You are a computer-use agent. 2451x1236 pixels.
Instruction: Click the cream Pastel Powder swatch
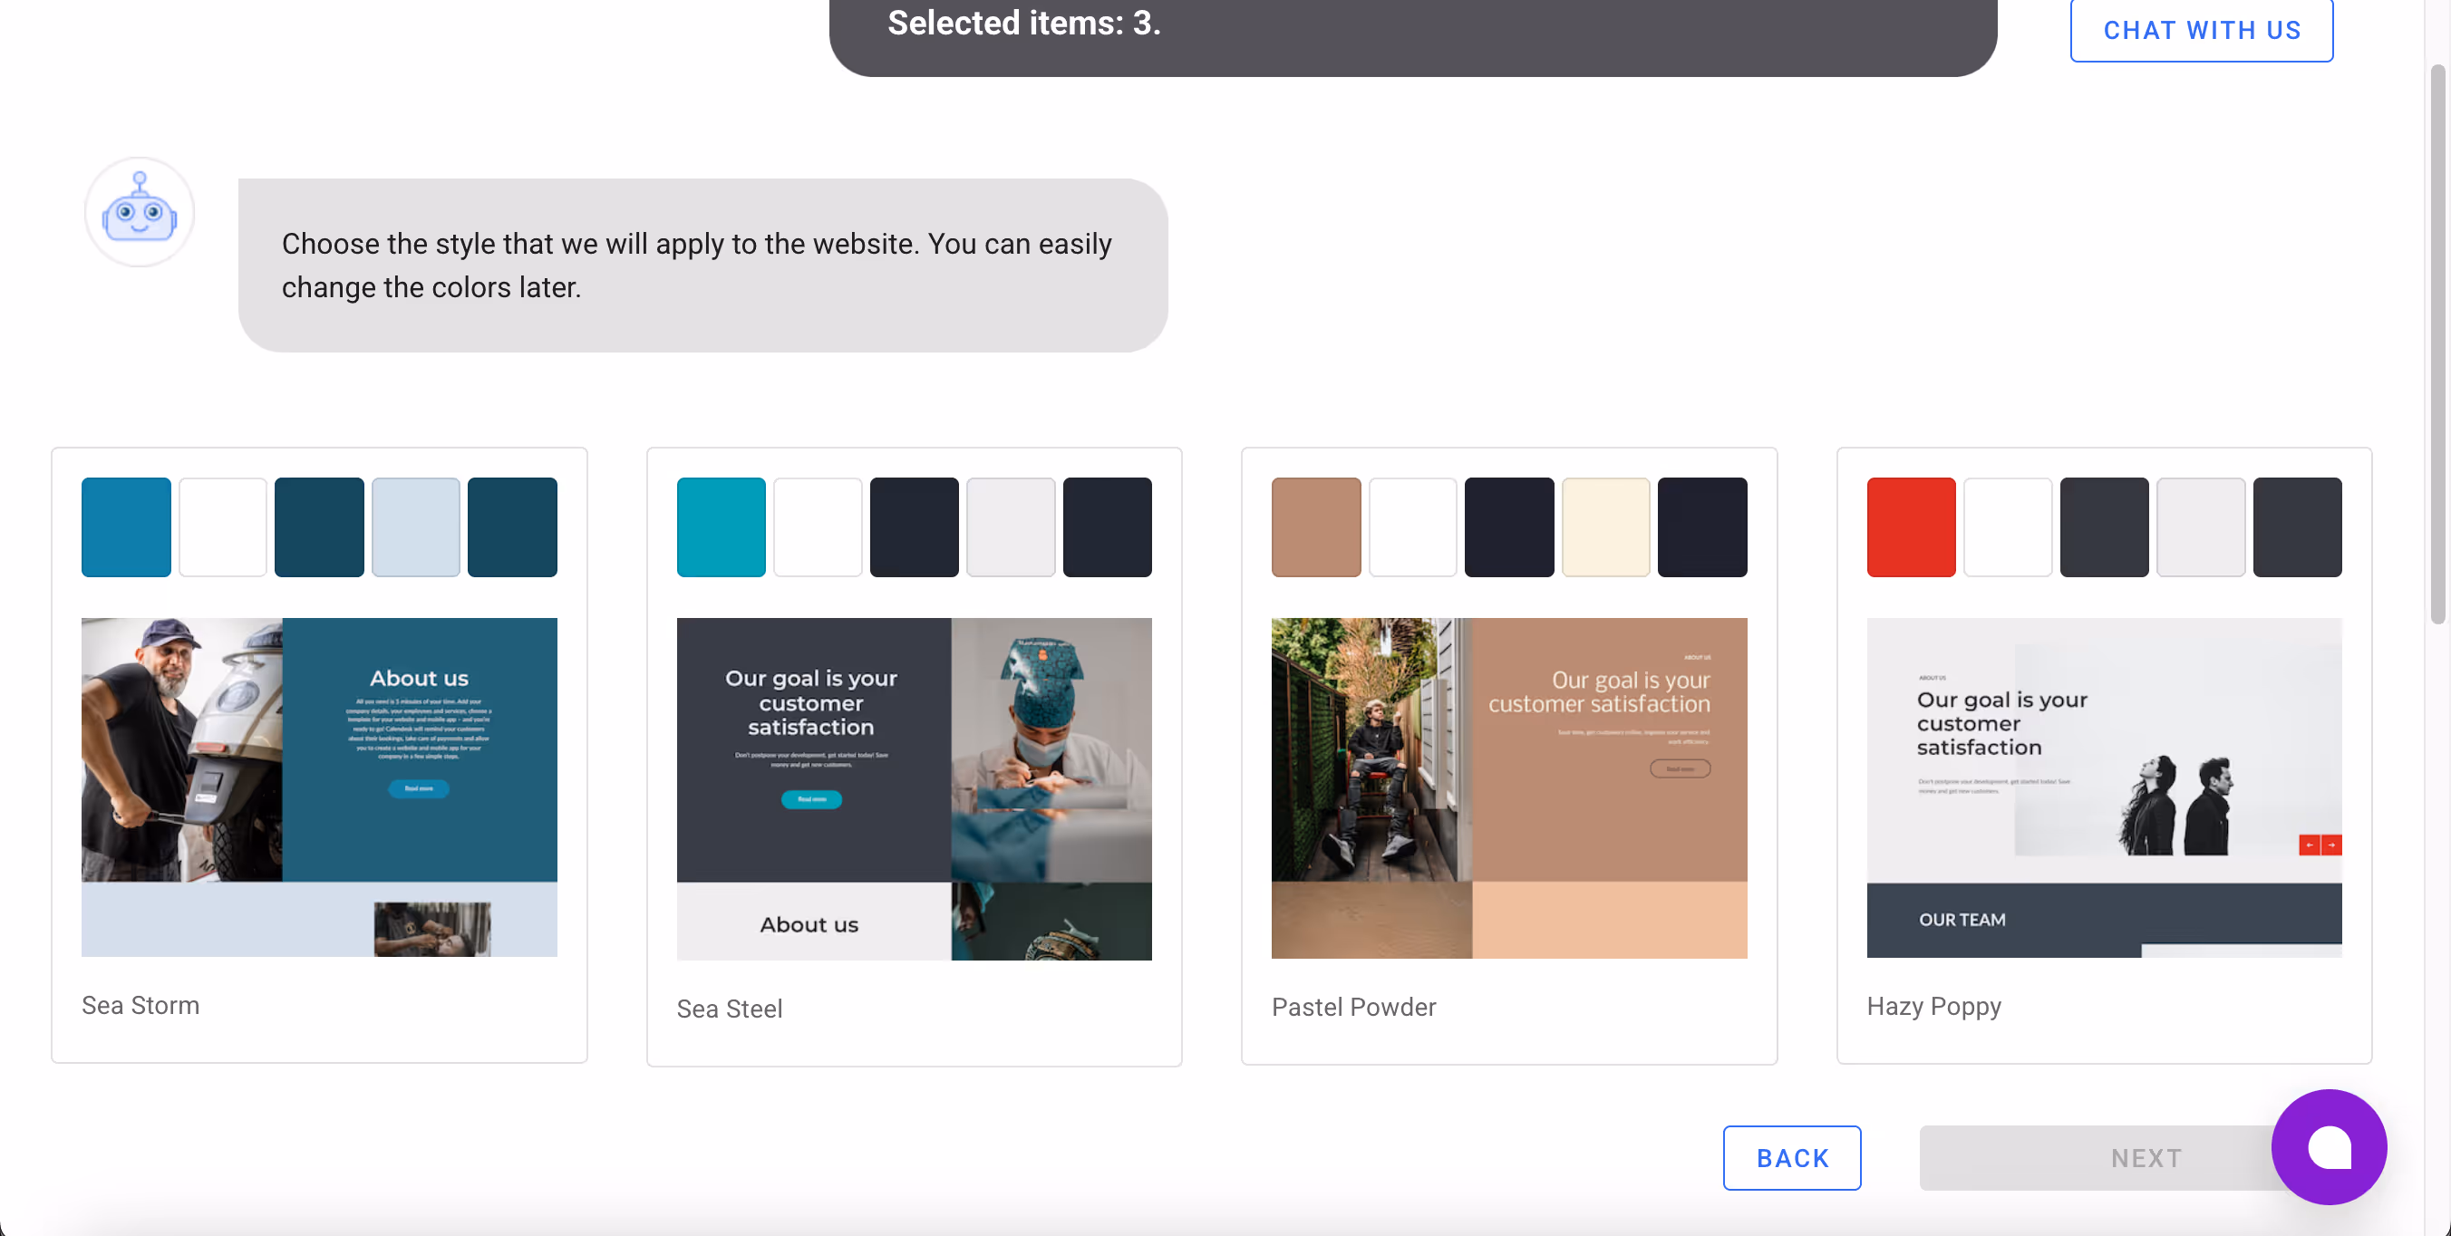tap(1604, 527)
